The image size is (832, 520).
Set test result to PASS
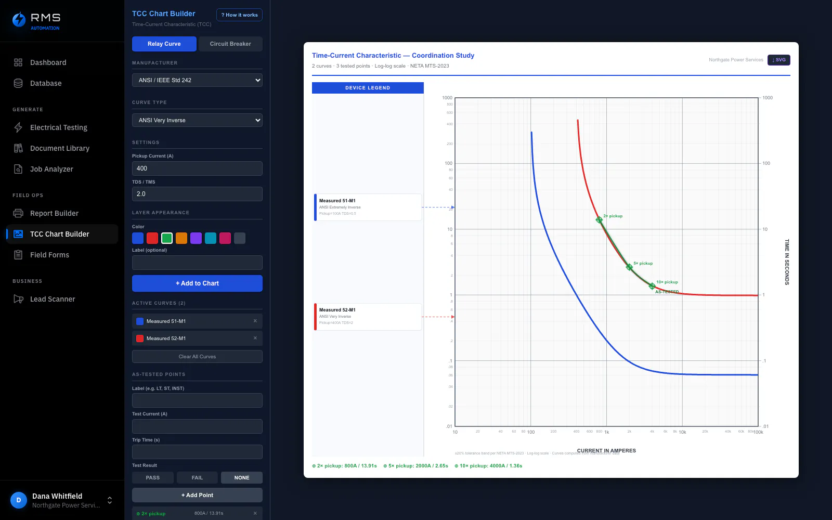click(153, 477)
